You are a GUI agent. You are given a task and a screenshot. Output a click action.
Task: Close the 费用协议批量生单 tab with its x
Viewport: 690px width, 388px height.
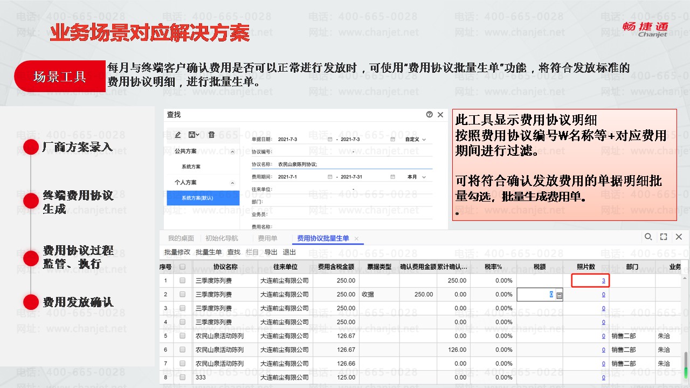356,238
